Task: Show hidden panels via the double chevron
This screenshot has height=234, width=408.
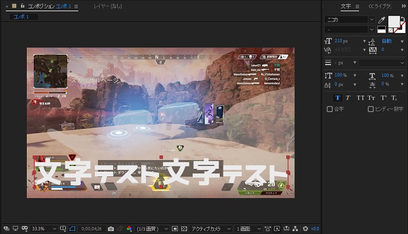Action: pyautogui.click(x=403, y=6)
